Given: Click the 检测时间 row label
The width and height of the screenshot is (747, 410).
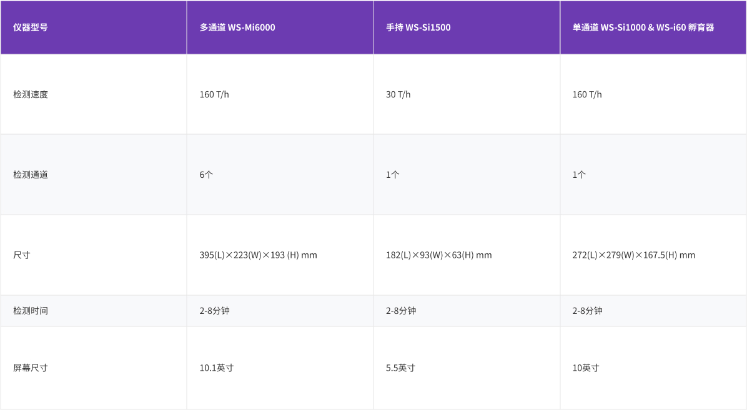Looking at the screenshot, I should coord(31,311).
